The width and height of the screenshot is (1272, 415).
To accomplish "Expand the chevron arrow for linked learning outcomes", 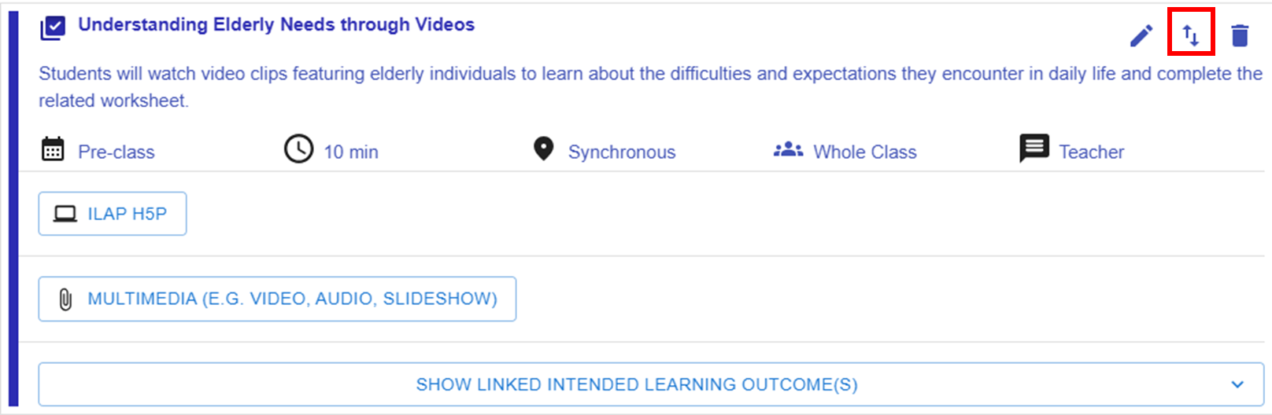I will click(1237, 384).
